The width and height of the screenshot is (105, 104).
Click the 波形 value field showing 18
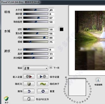[x=51, y=29]
